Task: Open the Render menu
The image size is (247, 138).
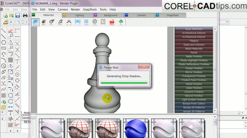Action: 75,9
